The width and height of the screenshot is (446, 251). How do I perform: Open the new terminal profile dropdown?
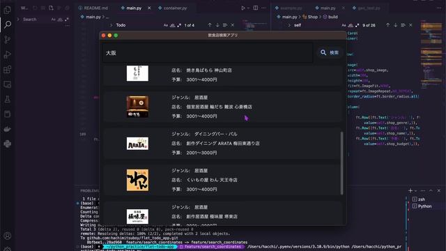point(415,190)
